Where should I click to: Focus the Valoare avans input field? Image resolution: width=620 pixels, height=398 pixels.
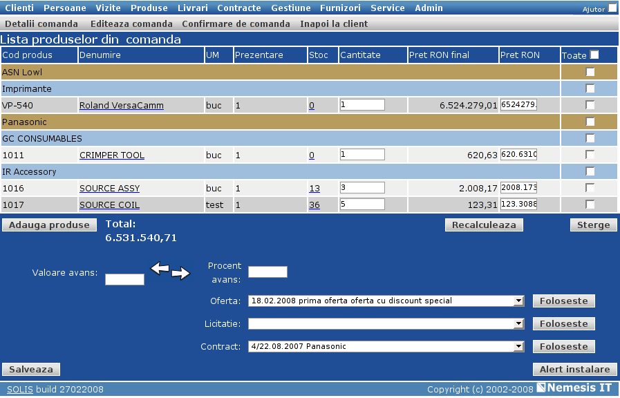[x=124, y=279]
